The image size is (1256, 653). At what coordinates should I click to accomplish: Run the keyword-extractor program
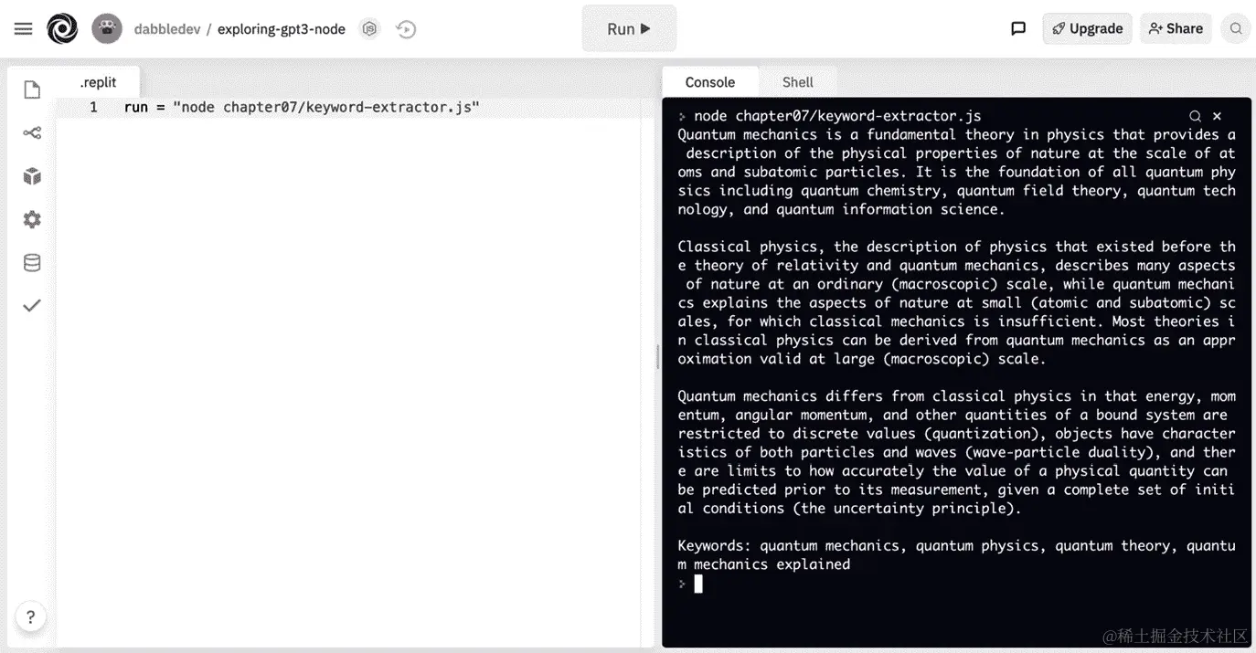628,28
